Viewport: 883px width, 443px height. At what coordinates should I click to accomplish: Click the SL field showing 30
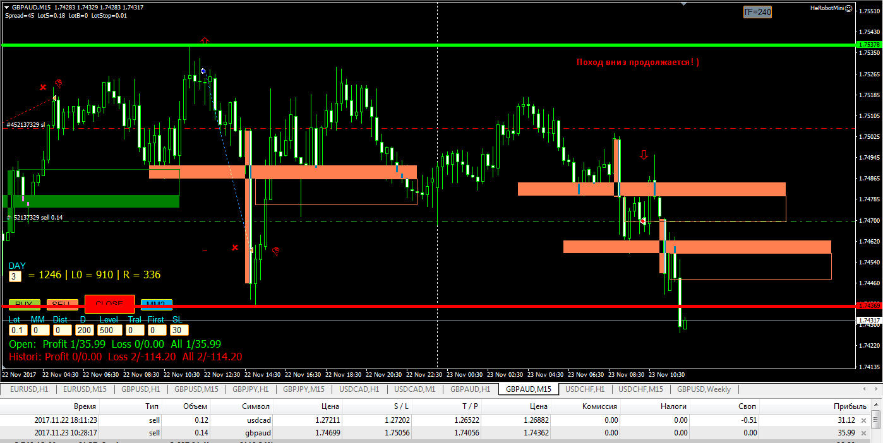[x=179, y=329]
